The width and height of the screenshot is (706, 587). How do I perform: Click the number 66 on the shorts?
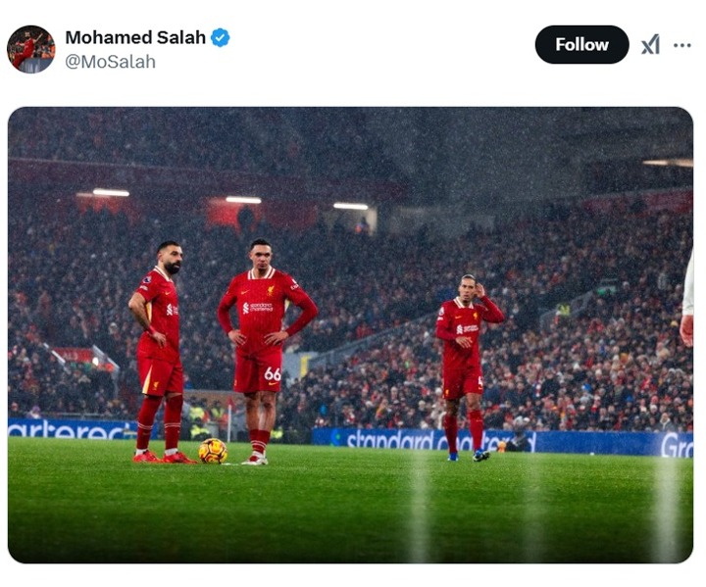[x=273, y=374]
